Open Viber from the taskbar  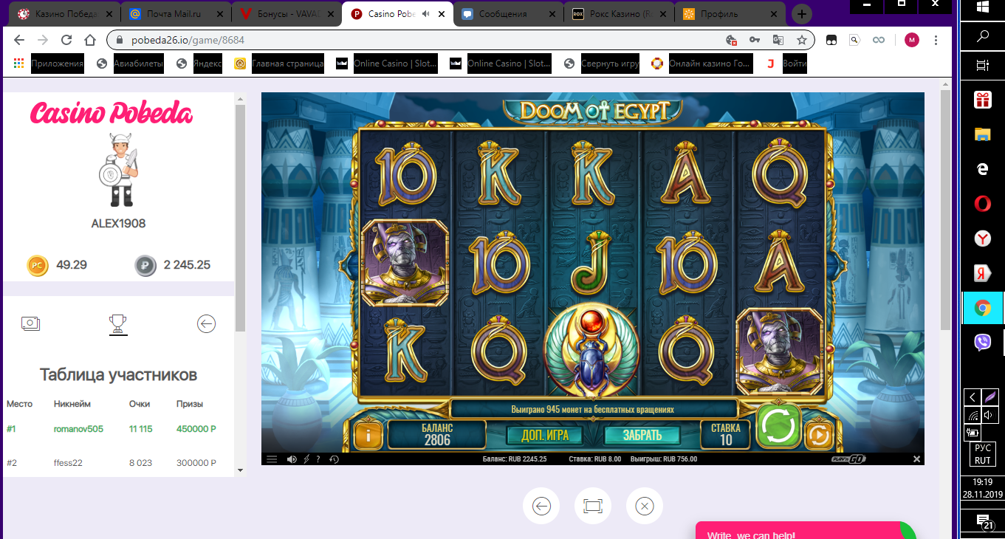pos(982,343)
